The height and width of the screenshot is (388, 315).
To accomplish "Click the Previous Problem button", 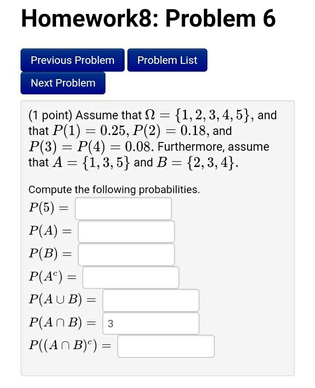I will (72, 60).
